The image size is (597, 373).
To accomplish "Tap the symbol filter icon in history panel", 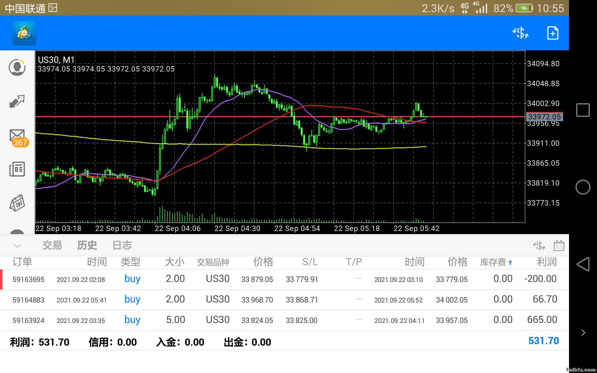I will tap(539, 246).
